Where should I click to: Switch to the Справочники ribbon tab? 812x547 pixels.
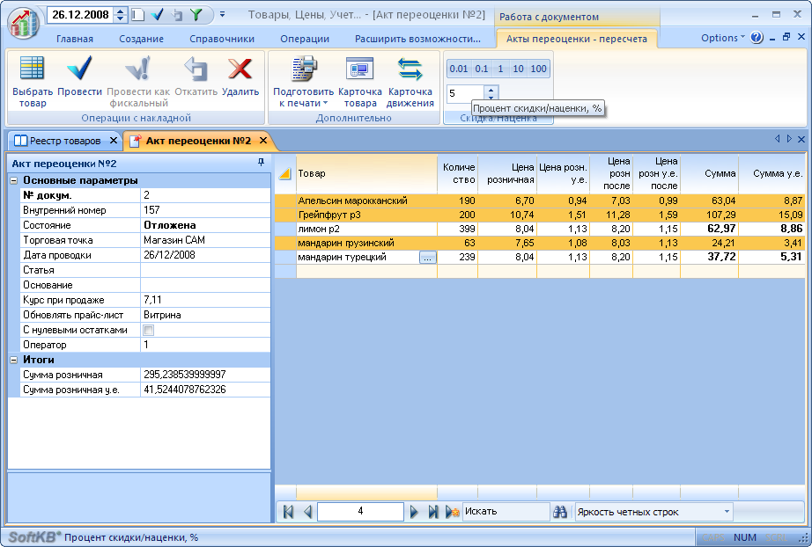pos(222,39)
